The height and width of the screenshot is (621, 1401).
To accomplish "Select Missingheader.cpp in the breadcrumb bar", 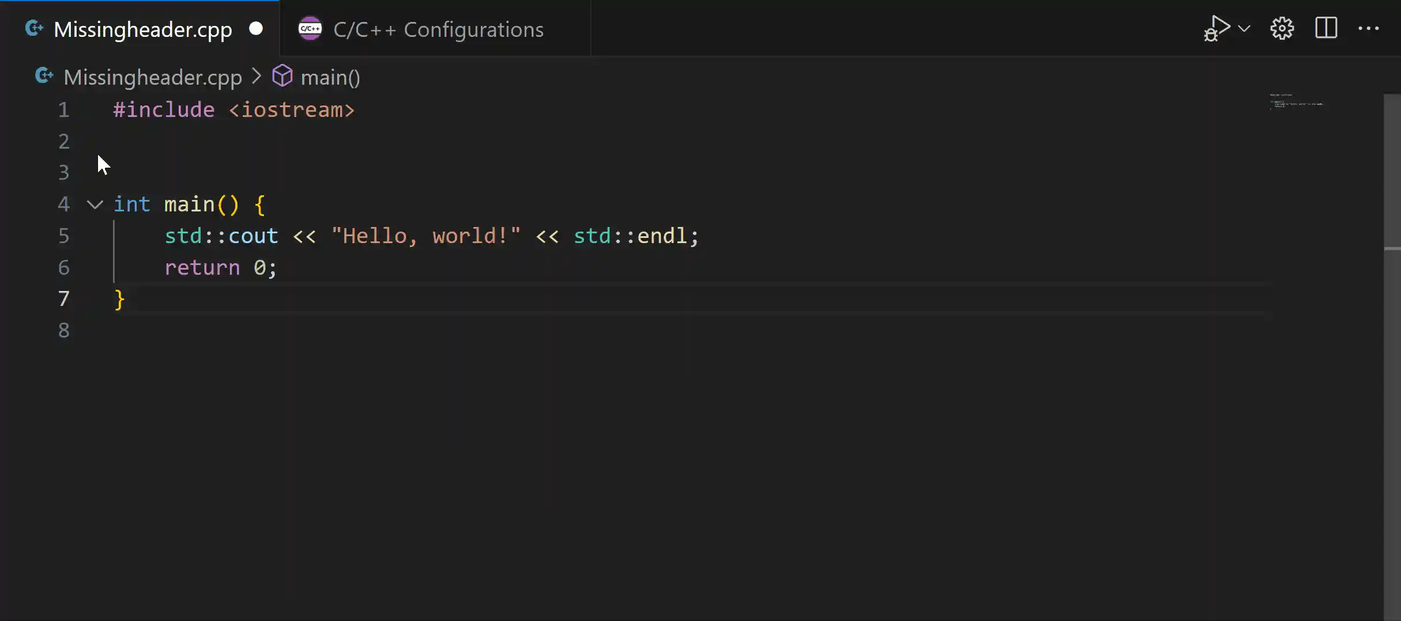I will 152,77.
